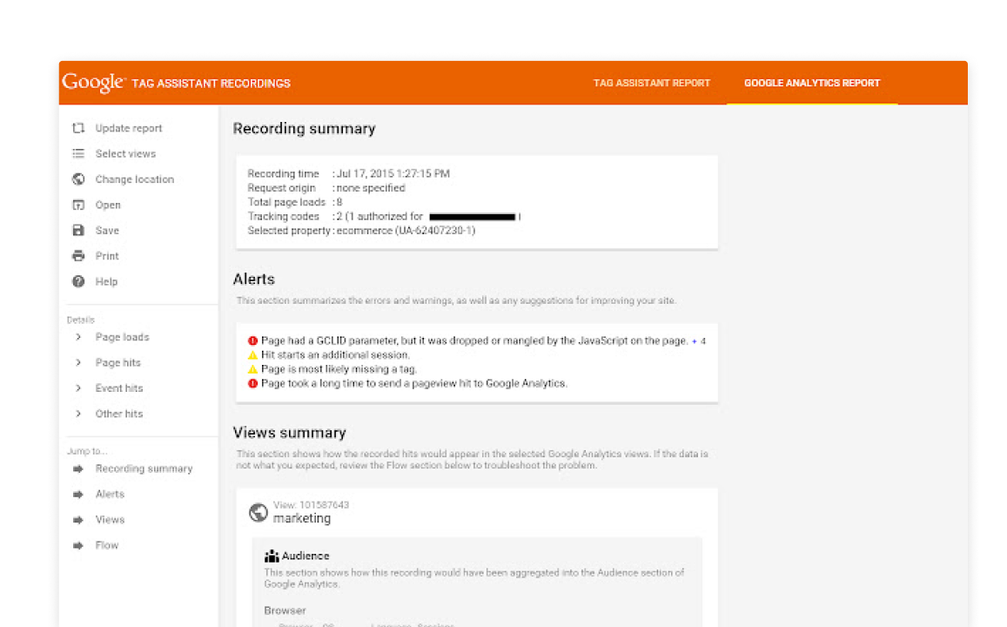Expand the +4 additional GCLID alerts
The height and width of the screenshot is (627, 1007).
point(699,341)
